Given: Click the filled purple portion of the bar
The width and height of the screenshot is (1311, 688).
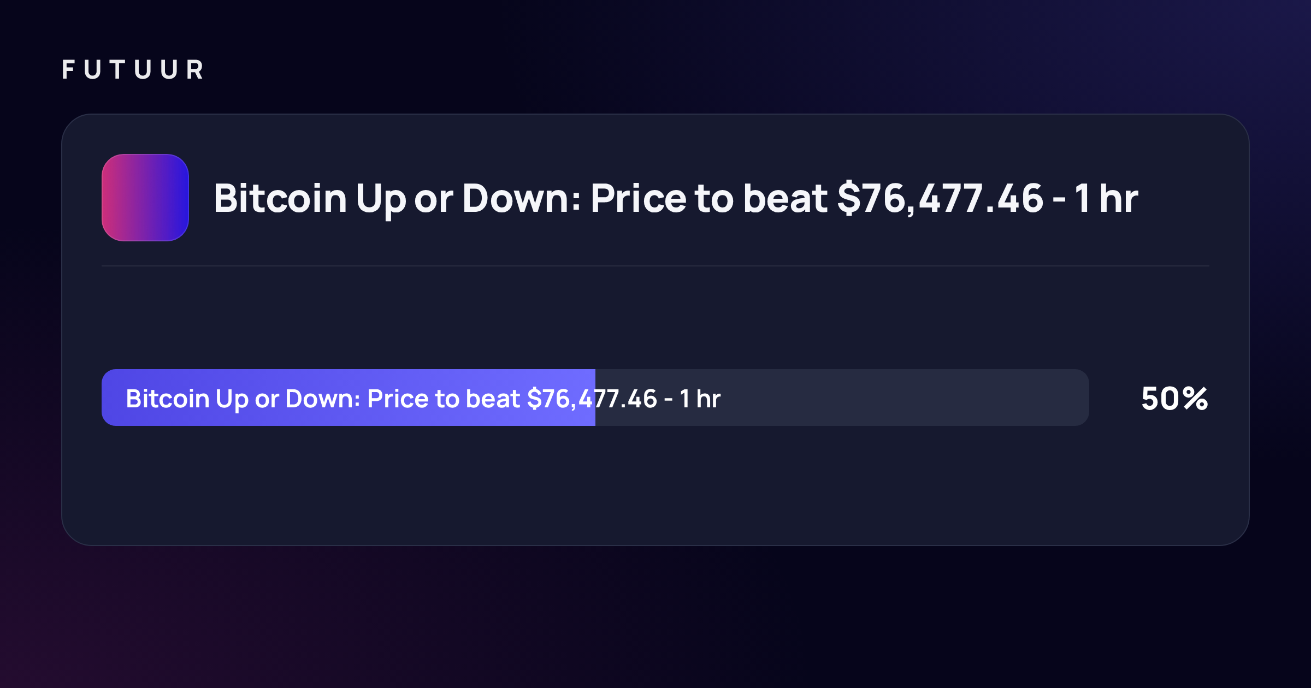Looking at the screenshot, I should point(349,398).
